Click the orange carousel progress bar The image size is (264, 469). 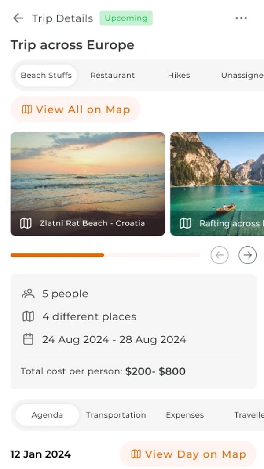57,255
